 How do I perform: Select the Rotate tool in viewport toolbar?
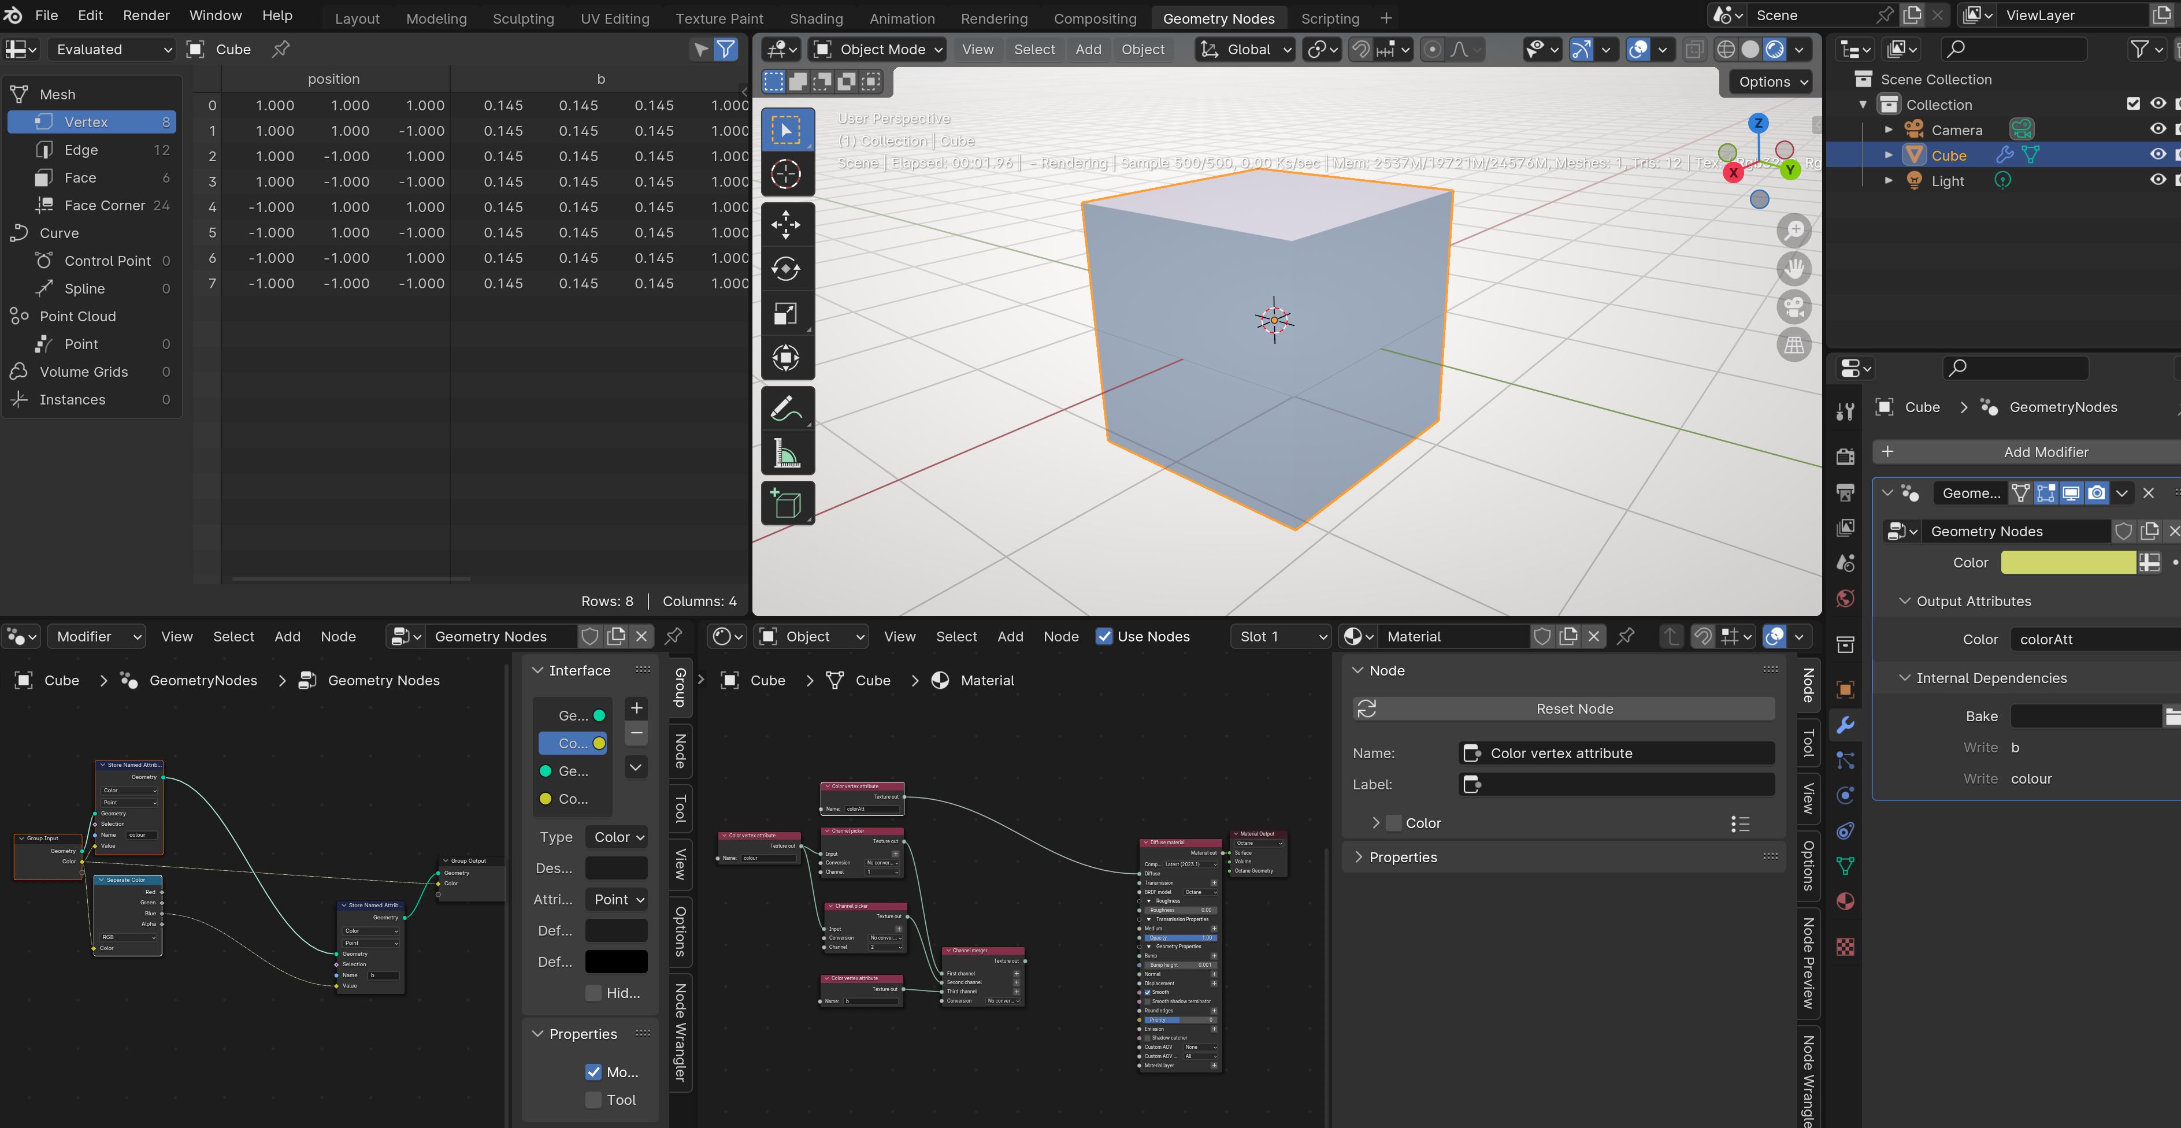coord(786,269)
